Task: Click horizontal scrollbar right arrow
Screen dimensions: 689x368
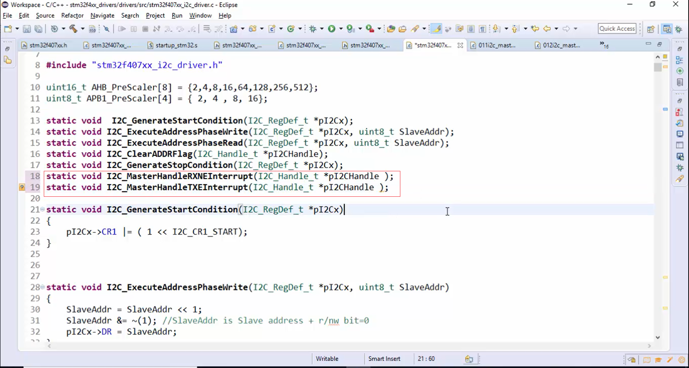Action: point(649,346)
